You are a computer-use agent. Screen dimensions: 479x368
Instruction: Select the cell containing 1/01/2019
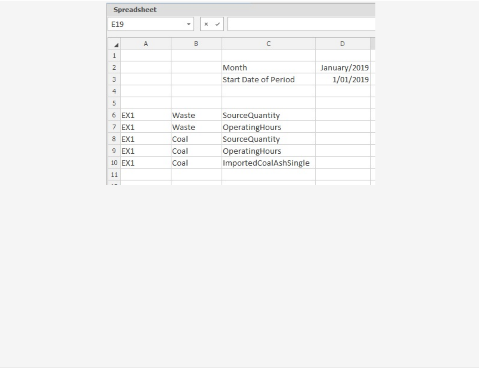tap(342, 79)
